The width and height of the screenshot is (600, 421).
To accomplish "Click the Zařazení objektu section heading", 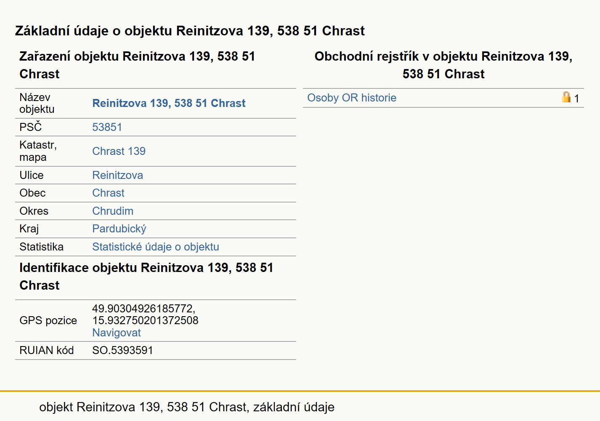I will (x=137, y=65).
